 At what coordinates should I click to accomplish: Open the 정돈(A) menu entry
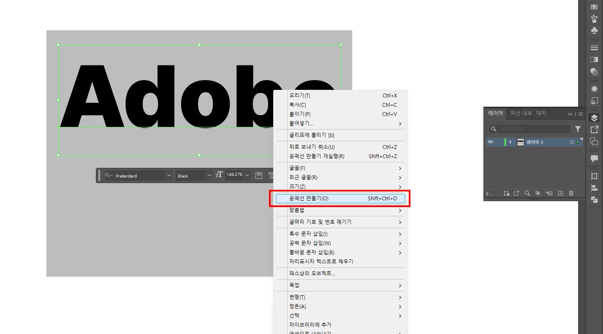click(x=340, y=307)
